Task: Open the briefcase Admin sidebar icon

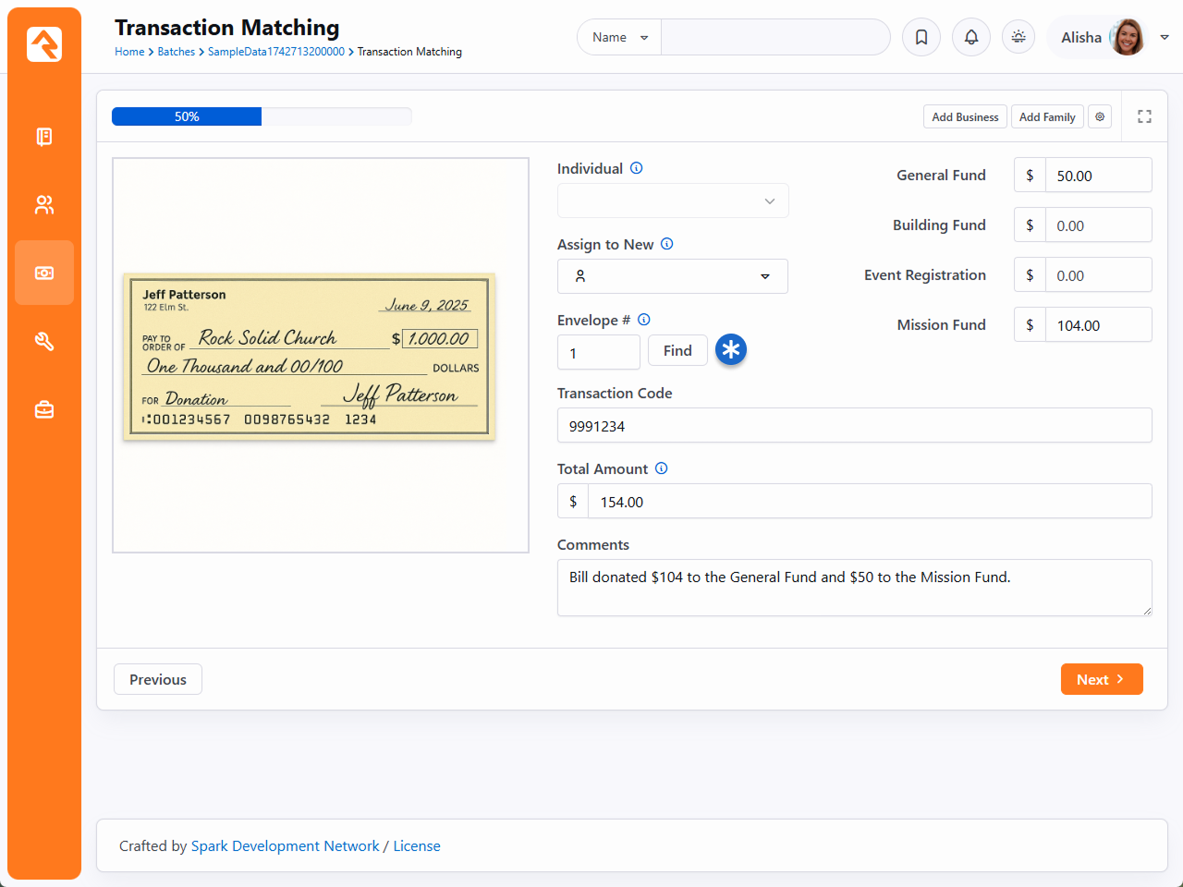Action: [x=44, y=409]
